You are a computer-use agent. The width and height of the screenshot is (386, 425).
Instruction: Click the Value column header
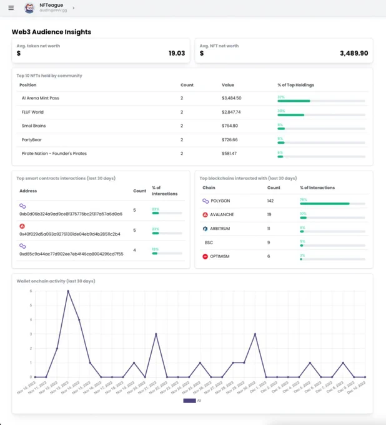tap(228, 85)
